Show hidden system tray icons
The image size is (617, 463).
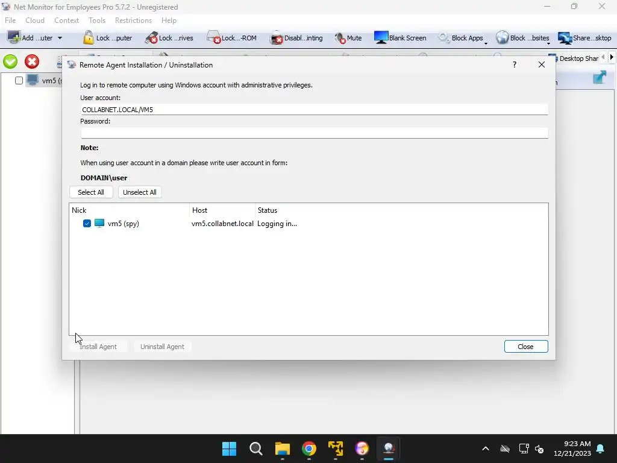[x=486, y=449]
